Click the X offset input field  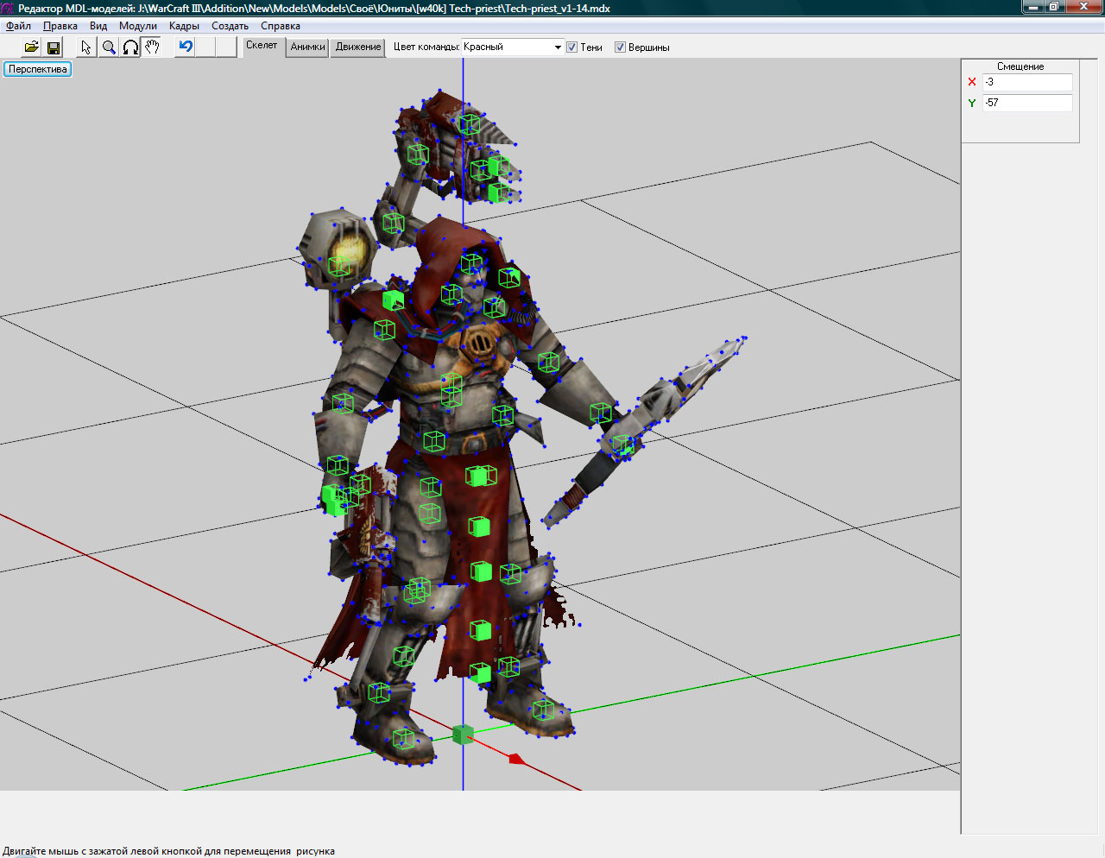pyautogui.click(x=1027, y=82)
